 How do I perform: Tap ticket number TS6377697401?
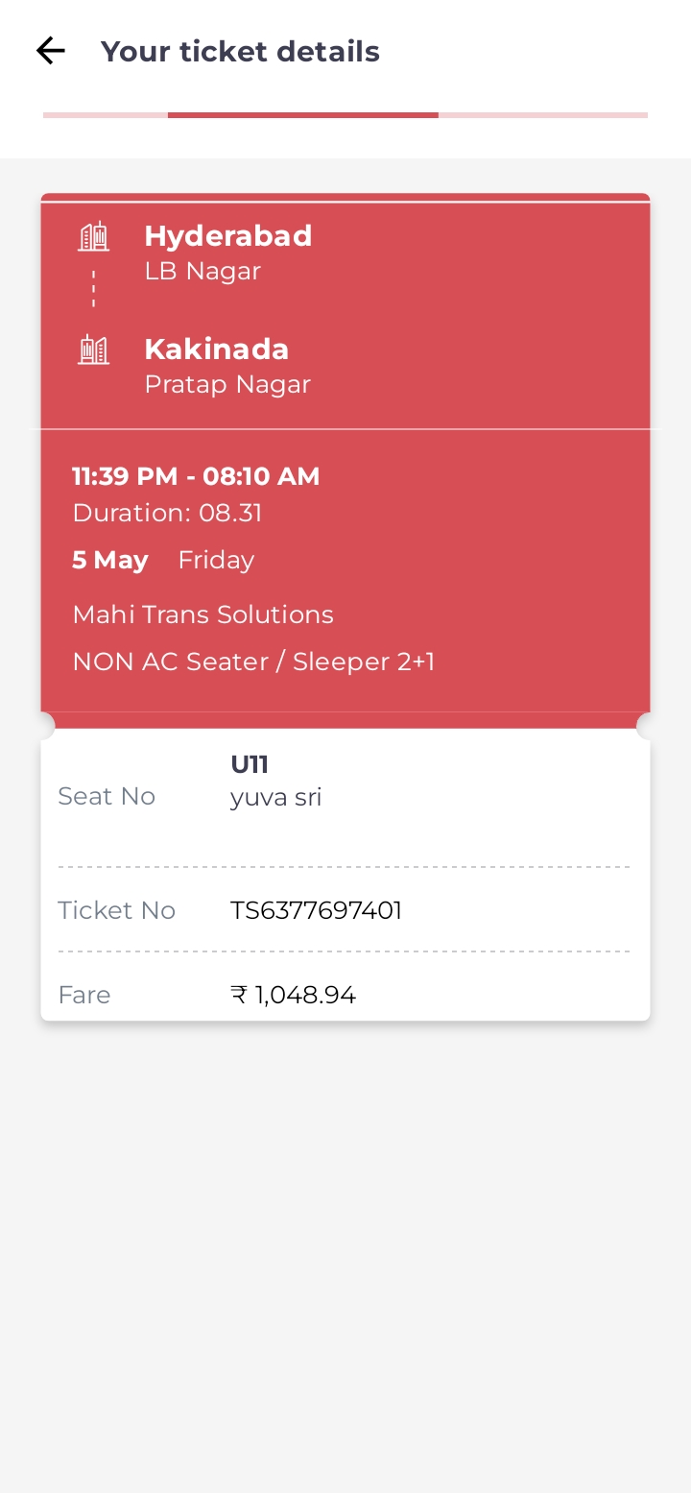(x=316, y=910)
